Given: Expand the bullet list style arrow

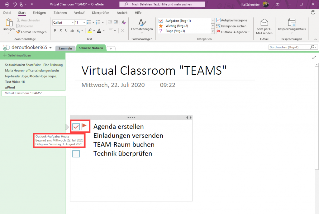Looking at the screenshot, I should tap(93, 22).
